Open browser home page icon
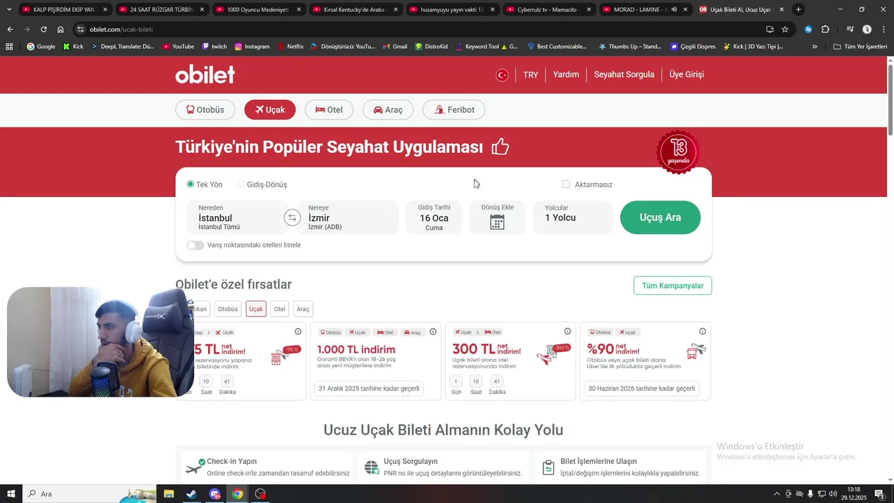894x503 pixels. pyautogui.click(x=61, y=29)
